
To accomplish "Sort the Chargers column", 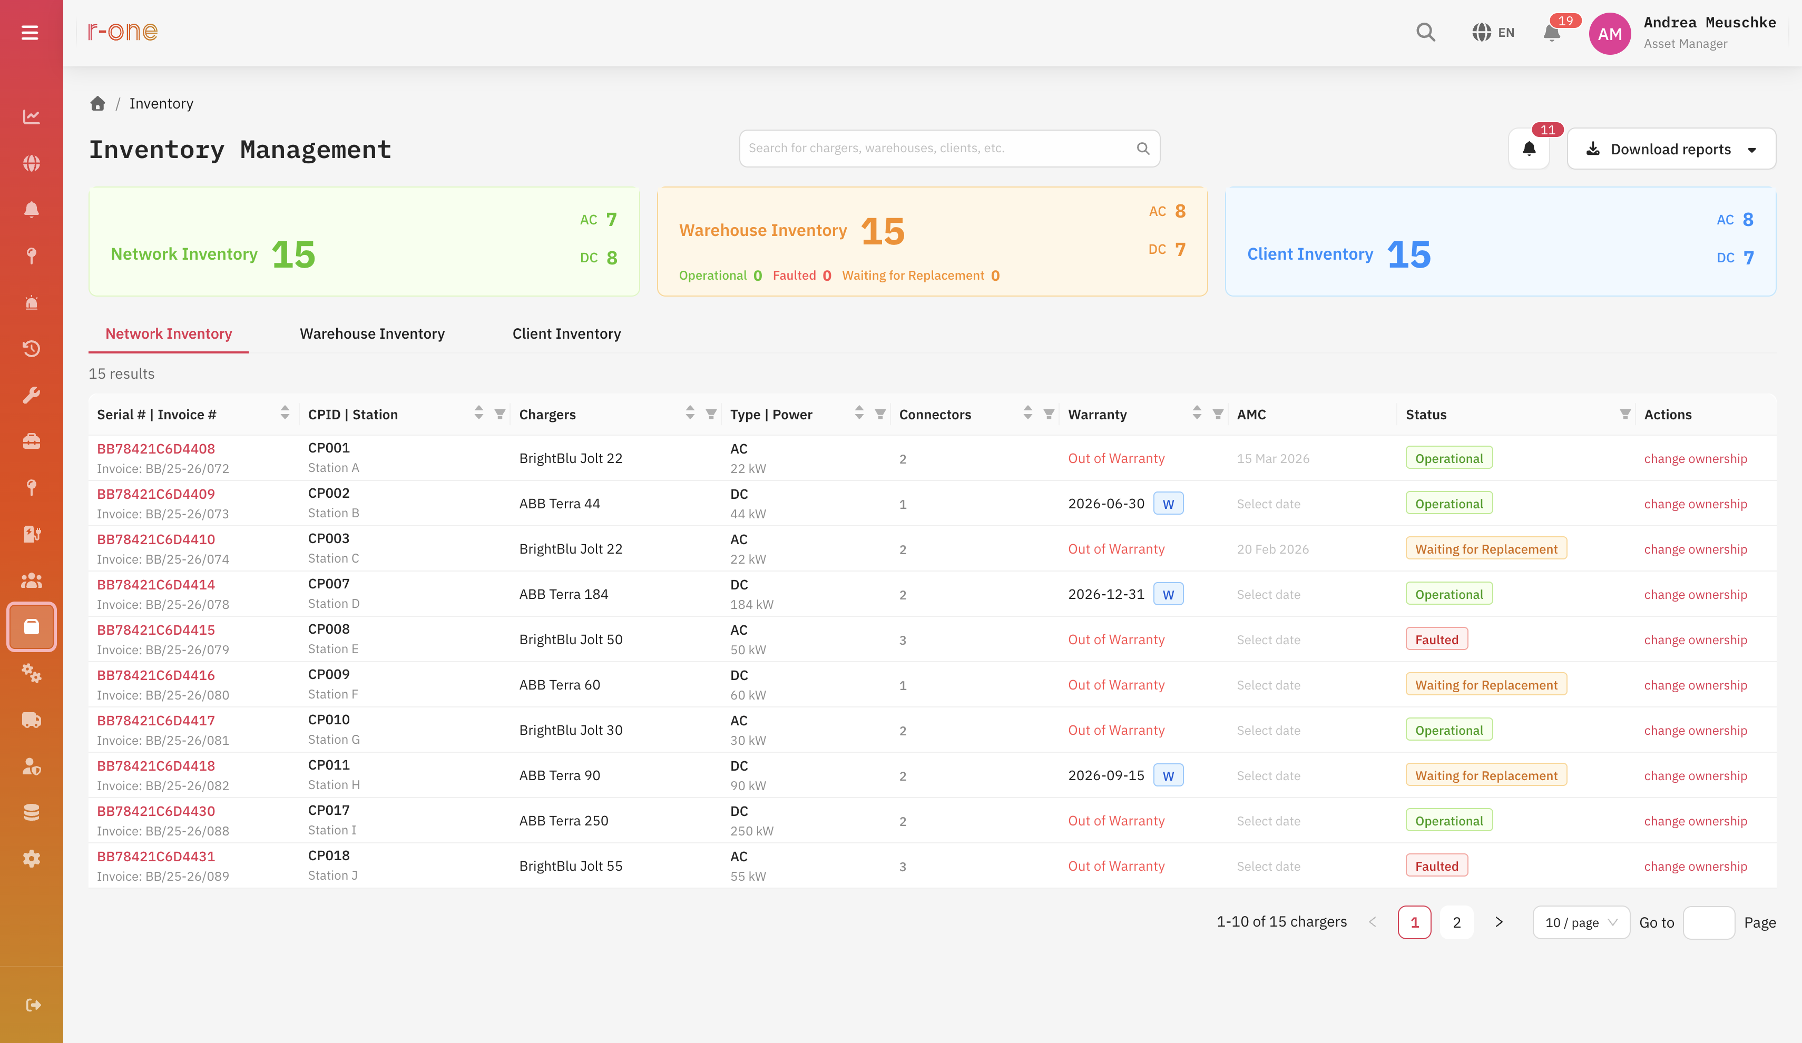I will (x=689, y=412).
